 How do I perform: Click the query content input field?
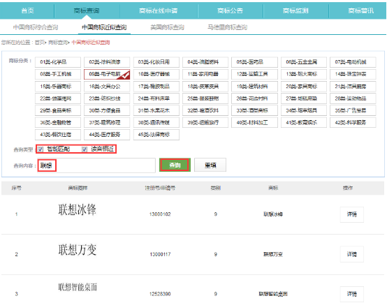(96, 165)
